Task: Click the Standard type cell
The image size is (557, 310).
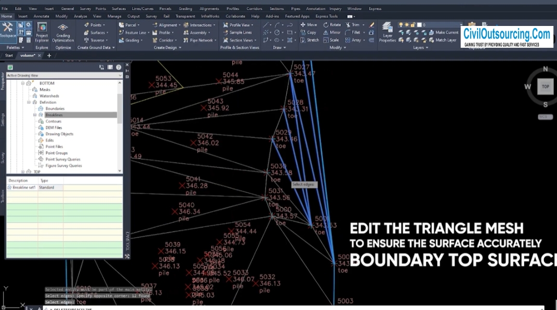Action: pyautogui.click(x=50, y=187)
